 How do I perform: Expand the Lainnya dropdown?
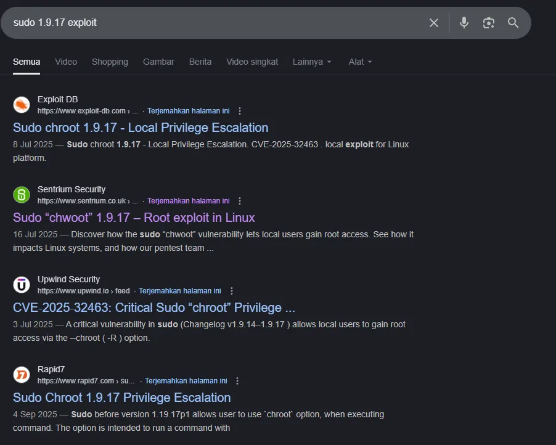312,62
